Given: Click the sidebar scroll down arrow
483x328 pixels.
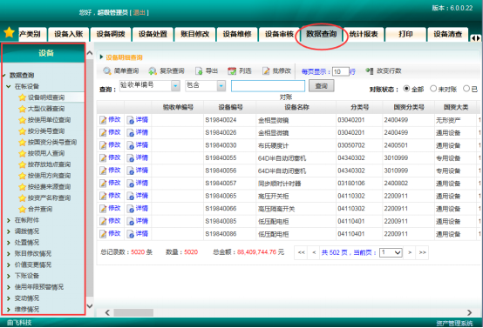Looking at the screenshot, I should pyautogui.click(x=90, y=306).
